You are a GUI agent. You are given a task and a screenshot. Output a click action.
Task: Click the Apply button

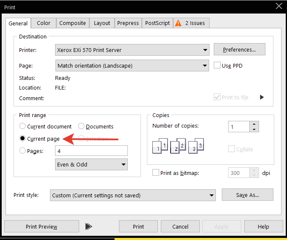click(222, 226)
